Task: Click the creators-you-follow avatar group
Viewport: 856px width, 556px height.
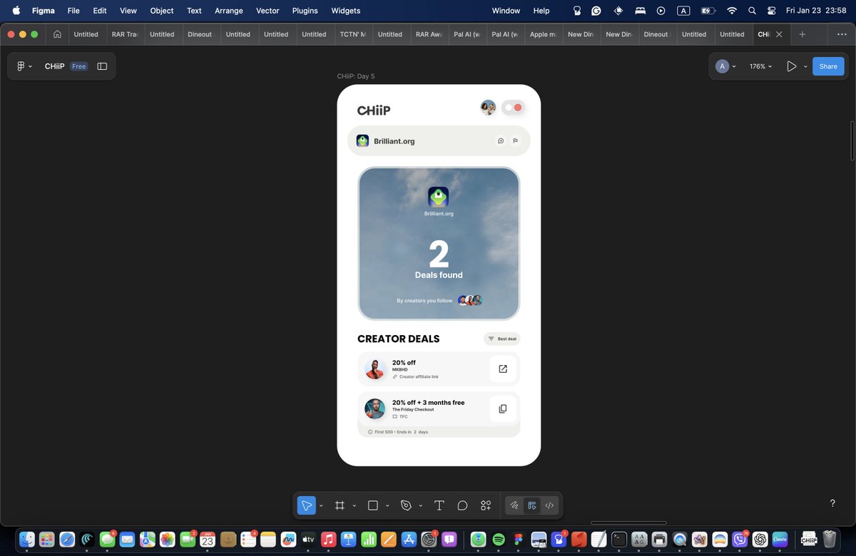Action: pyautogui.click(x=470, y=300)
